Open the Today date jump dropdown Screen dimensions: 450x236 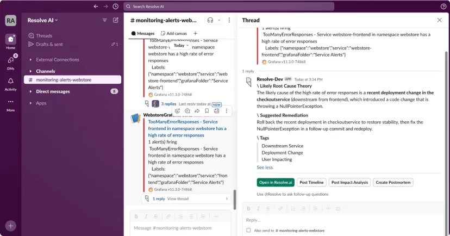182,45
